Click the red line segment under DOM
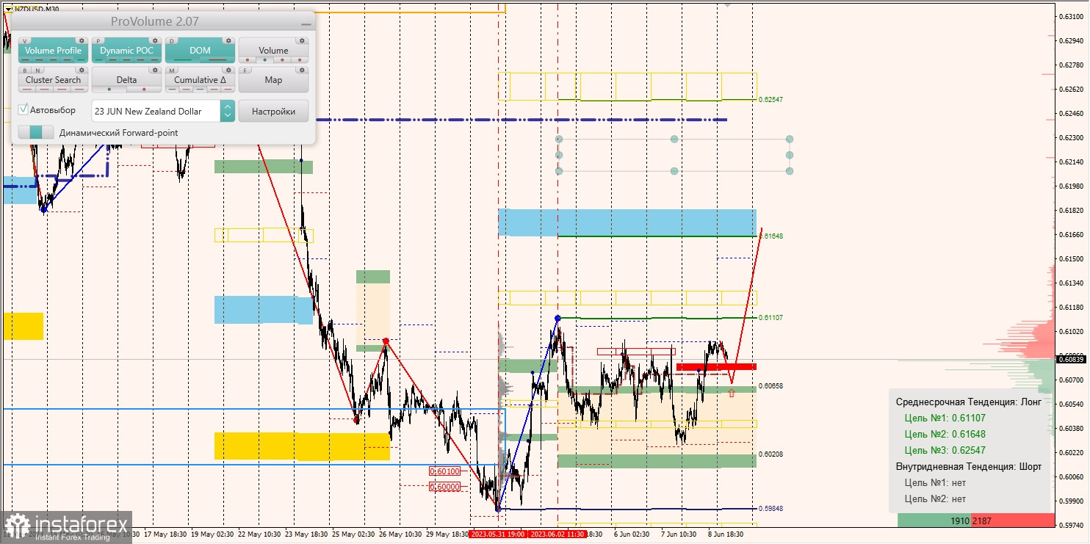1090x544 pixels. [217, 59]
